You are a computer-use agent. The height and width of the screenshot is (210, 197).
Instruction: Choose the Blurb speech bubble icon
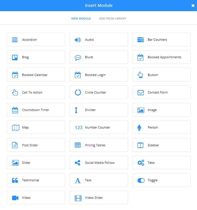pyautogui.click(x=78, y=57)
